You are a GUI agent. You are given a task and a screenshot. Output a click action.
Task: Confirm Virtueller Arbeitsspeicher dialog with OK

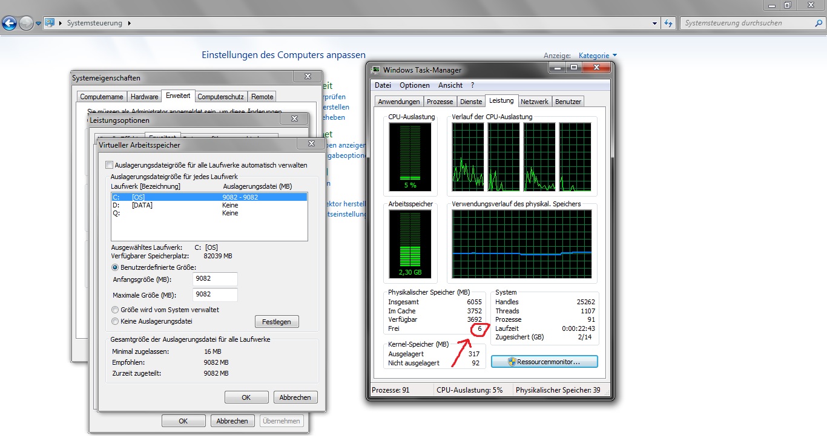tap(246, 397)
